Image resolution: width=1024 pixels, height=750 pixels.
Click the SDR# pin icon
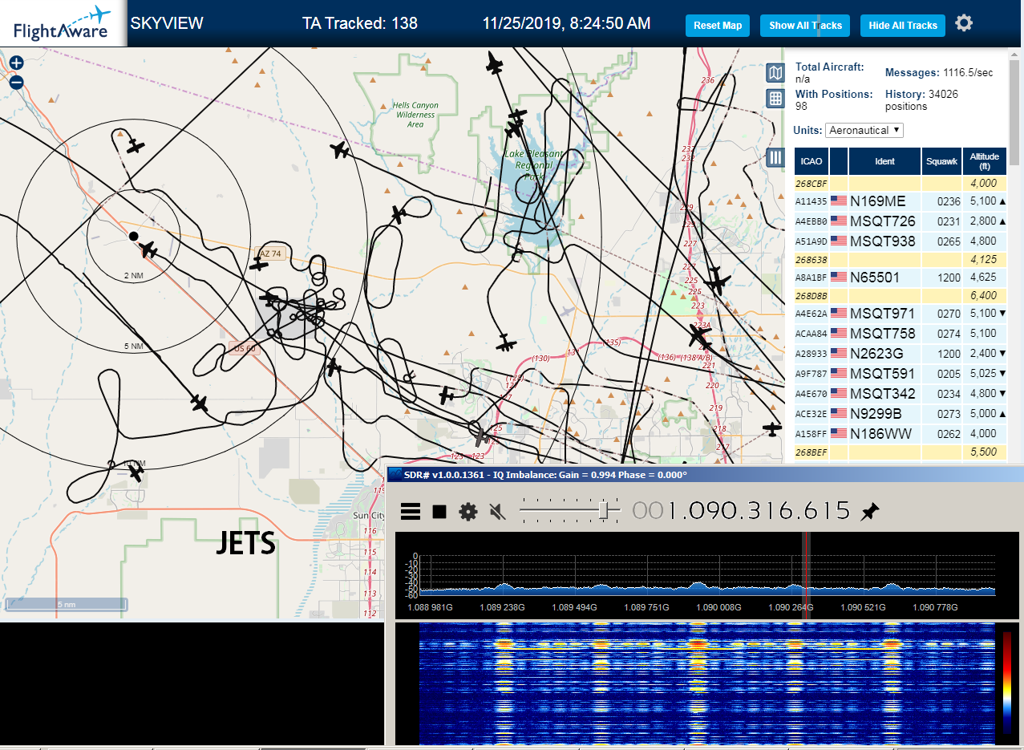point(869,512)
